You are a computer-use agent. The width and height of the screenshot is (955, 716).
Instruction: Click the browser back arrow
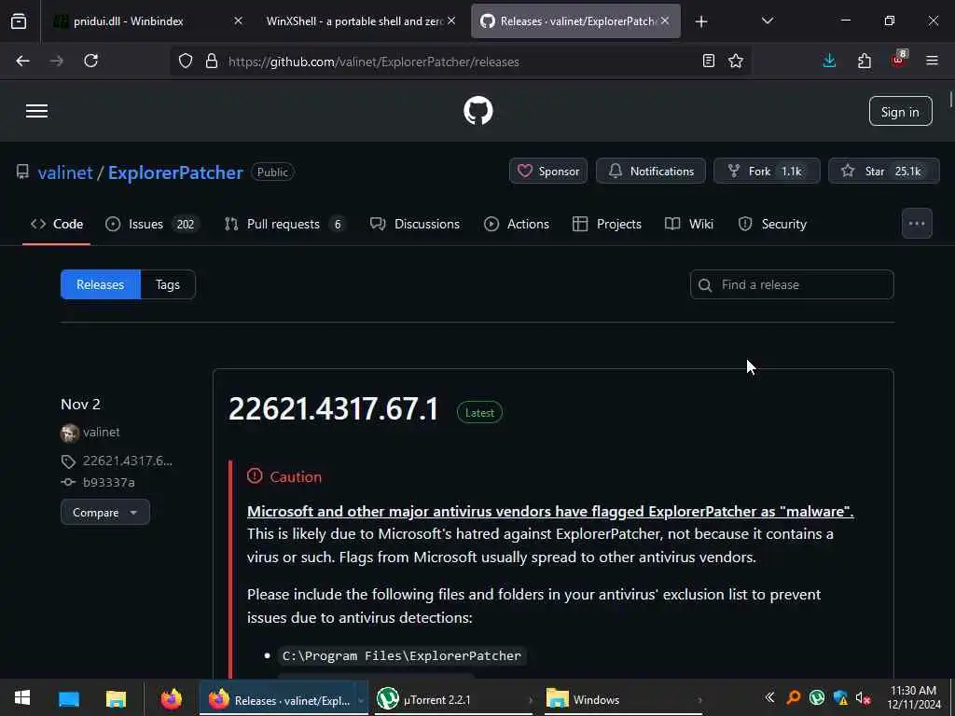point(22,61)
